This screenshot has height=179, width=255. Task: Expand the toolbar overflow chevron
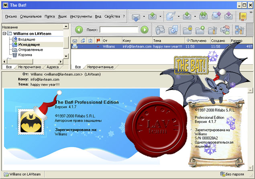(x=251, y=12)
